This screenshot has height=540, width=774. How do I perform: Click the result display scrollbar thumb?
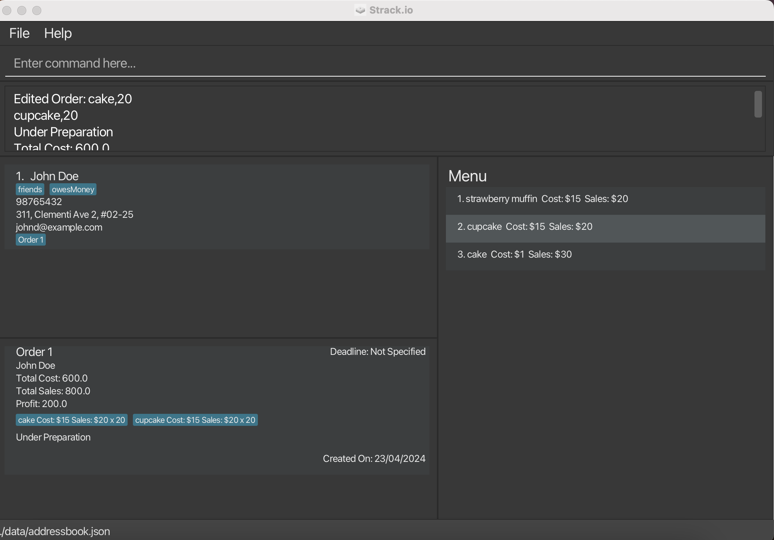[758, 104]
